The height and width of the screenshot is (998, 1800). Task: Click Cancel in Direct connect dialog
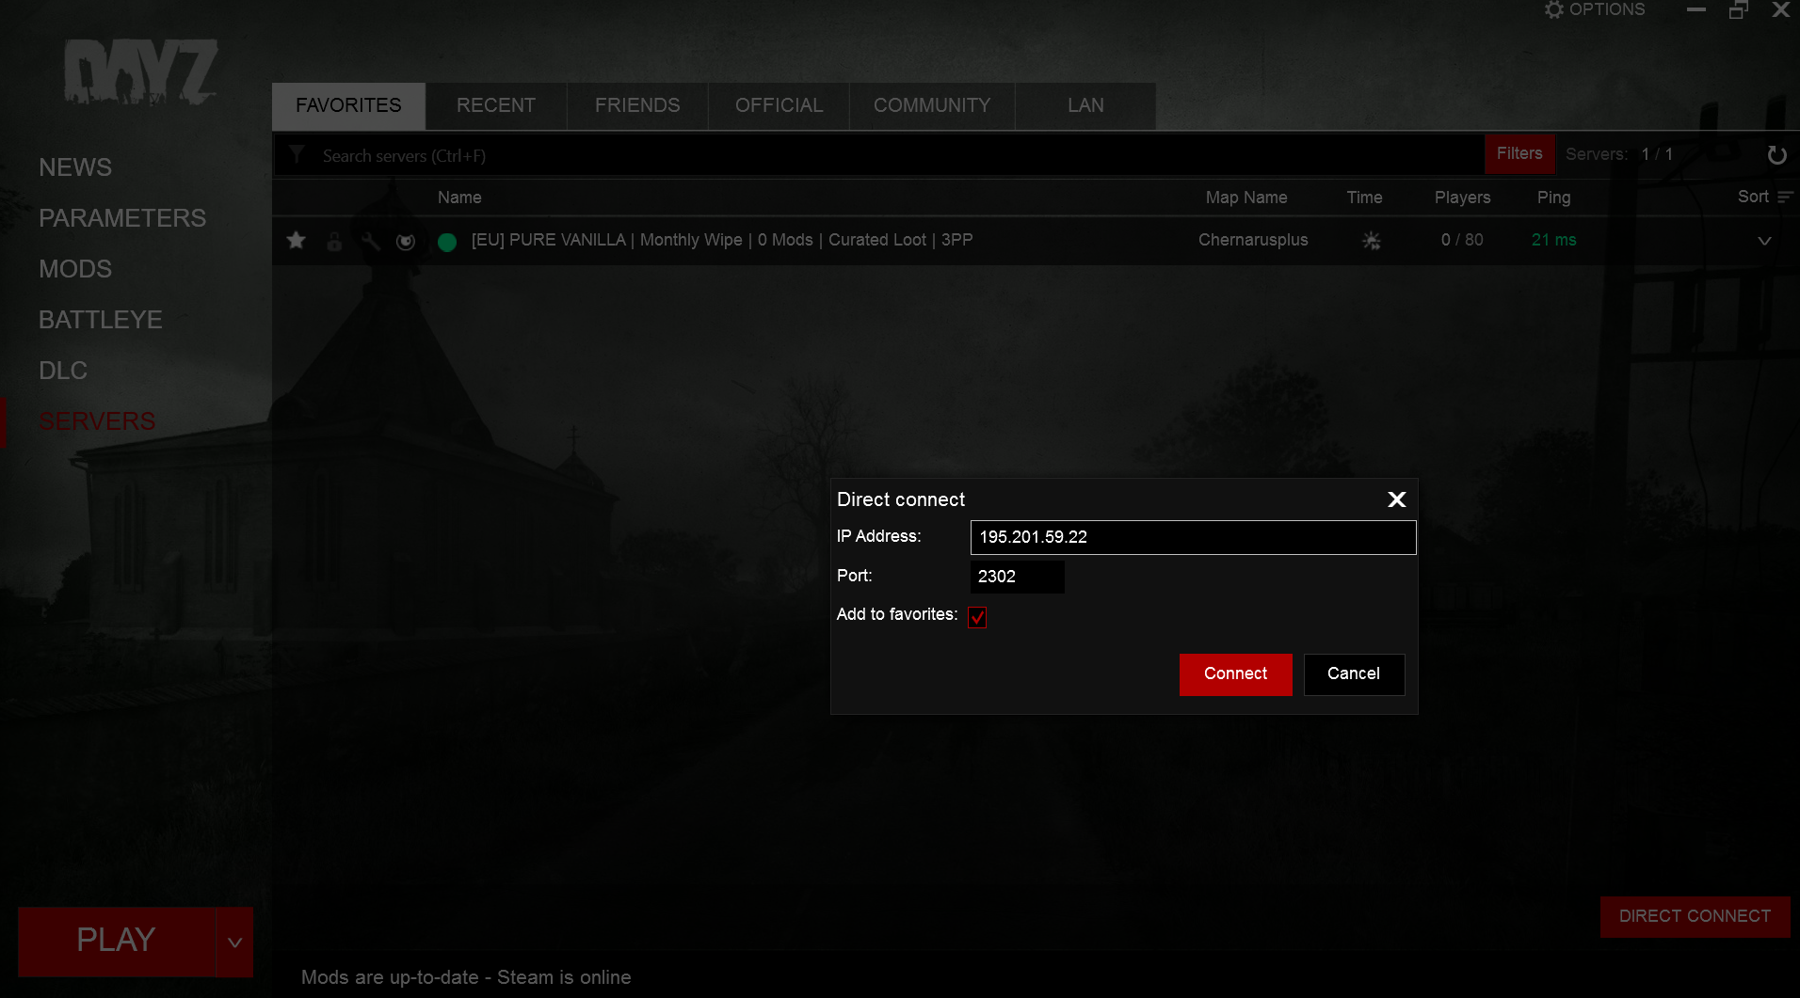(1354, 674)
